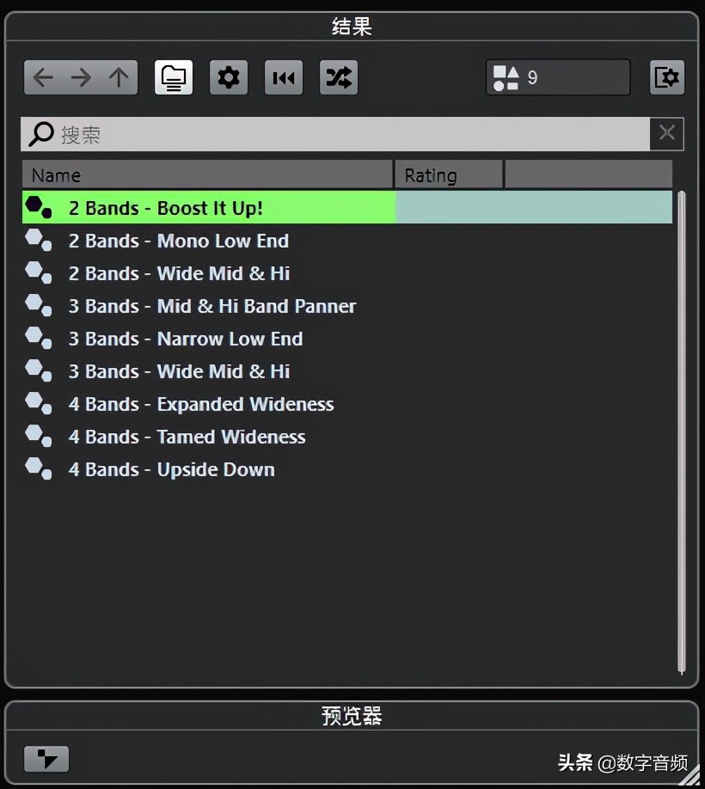Image resolution: width=705 pixels, height=789 pixels.
Task: Click inside the 搜索 search input field
Action: (258, 134)
